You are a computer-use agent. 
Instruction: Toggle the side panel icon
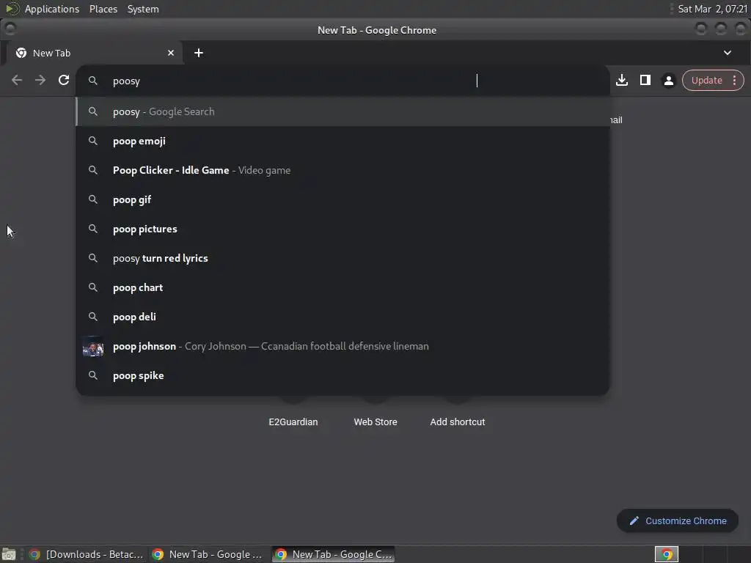645,80
